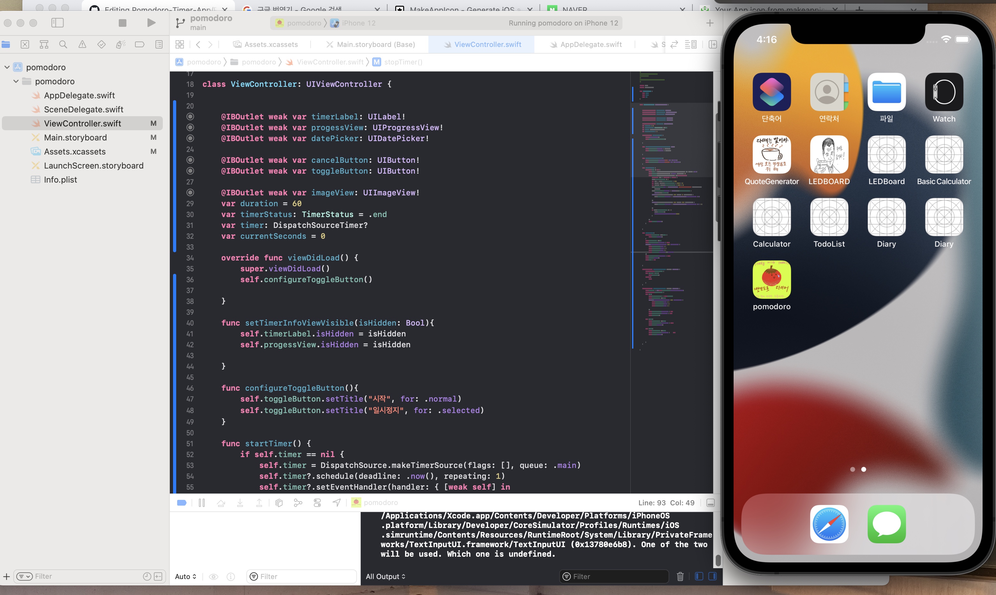Toggle breakpoints with the blue tag icon
This screenshot has width=996, height=595.
(x=181, y=502)
